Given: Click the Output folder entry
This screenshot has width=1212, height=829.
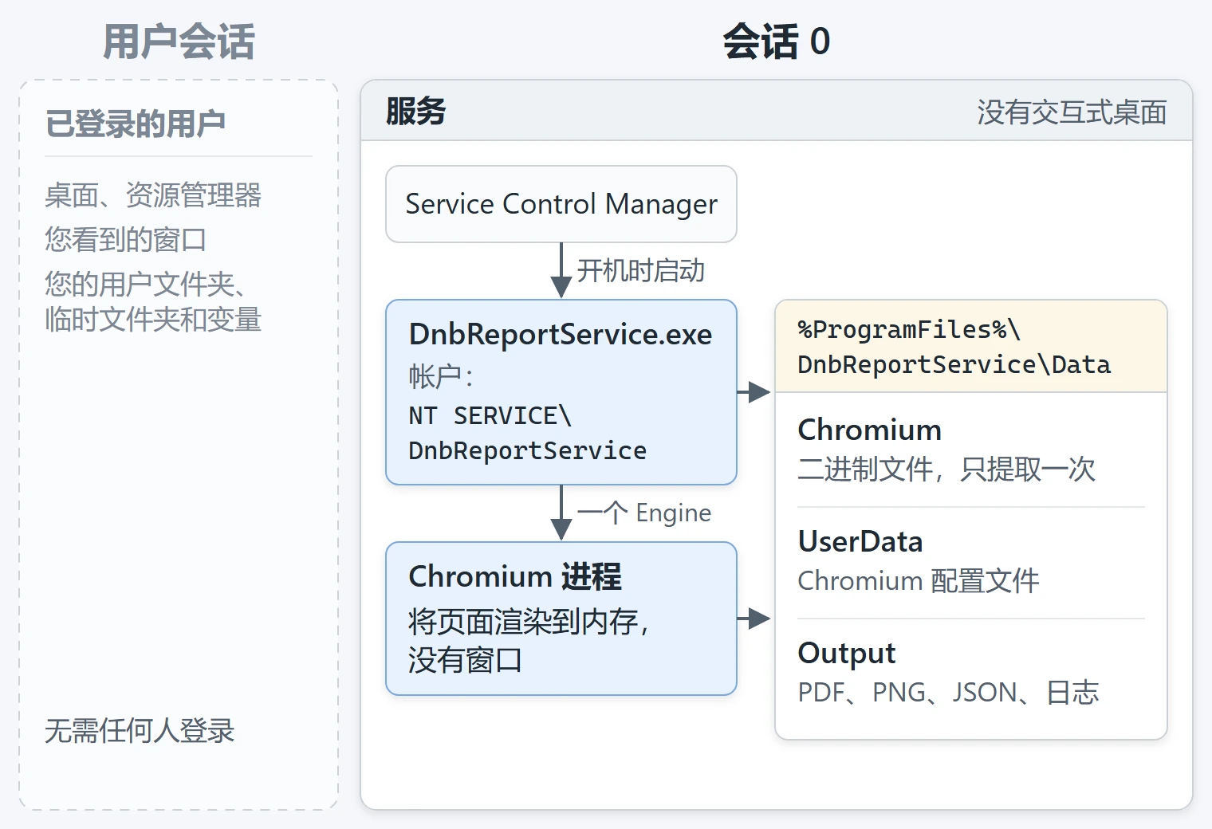Looking at the screenshot, I should click(847, 653).
